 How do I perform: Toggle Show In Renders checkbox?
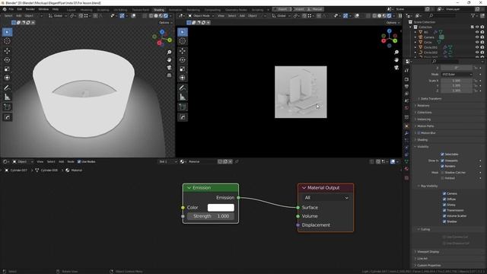click(x=442, y=166)
